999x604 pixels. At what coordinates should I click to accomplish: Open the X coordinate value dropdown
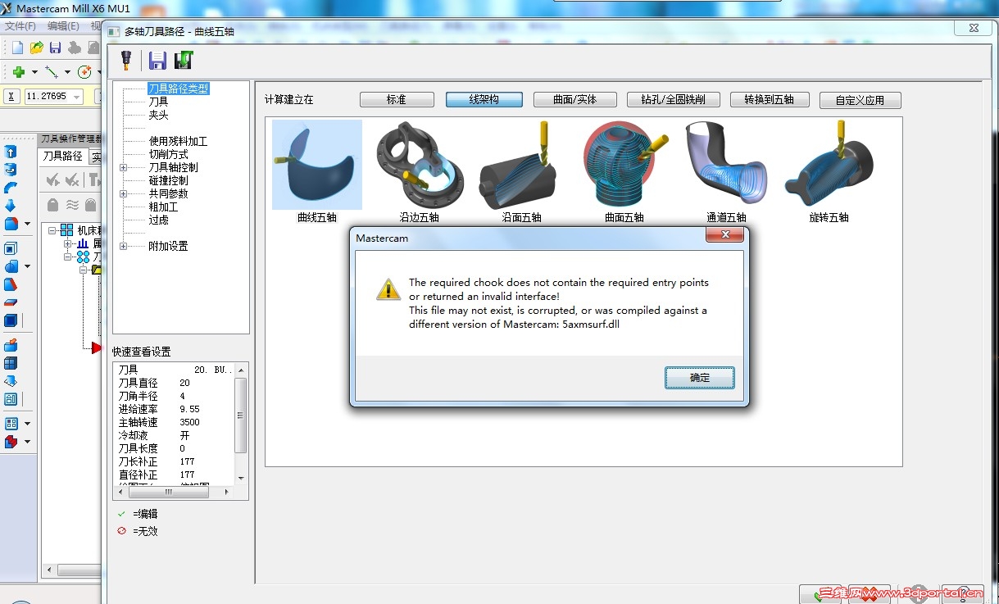[x=77, y=97]
